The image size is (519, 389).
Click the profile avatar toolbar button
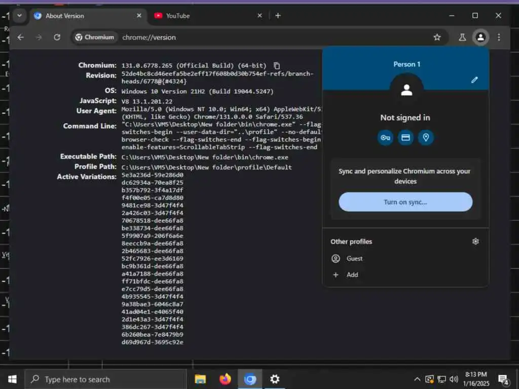click(x=480, y=37)
